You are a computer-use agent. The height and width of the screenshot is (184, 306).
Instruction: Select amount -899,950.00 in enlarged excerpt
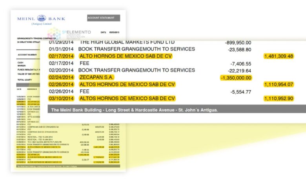point(238,43)
